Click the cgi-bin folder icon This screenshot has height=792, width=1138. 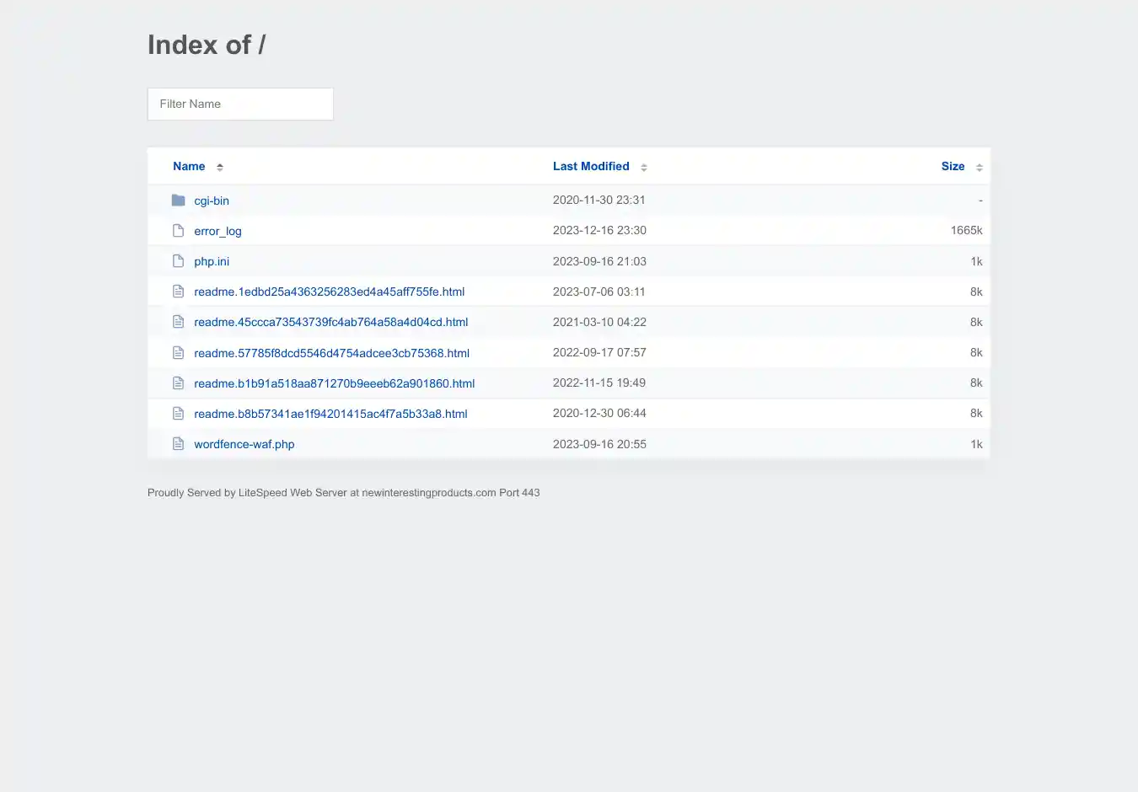(178, 201)
